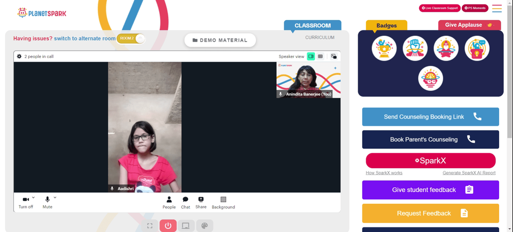Viewport: 513px width, 232px height.
Task: Select speaker view layout
Action: (311, 56)
